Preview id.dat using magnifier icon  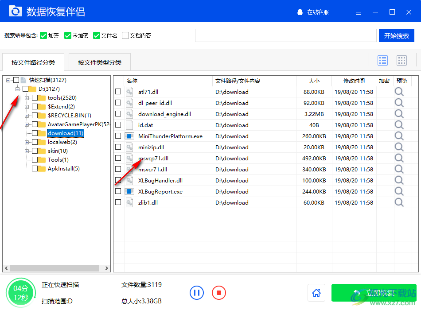(x=399, y=125)
